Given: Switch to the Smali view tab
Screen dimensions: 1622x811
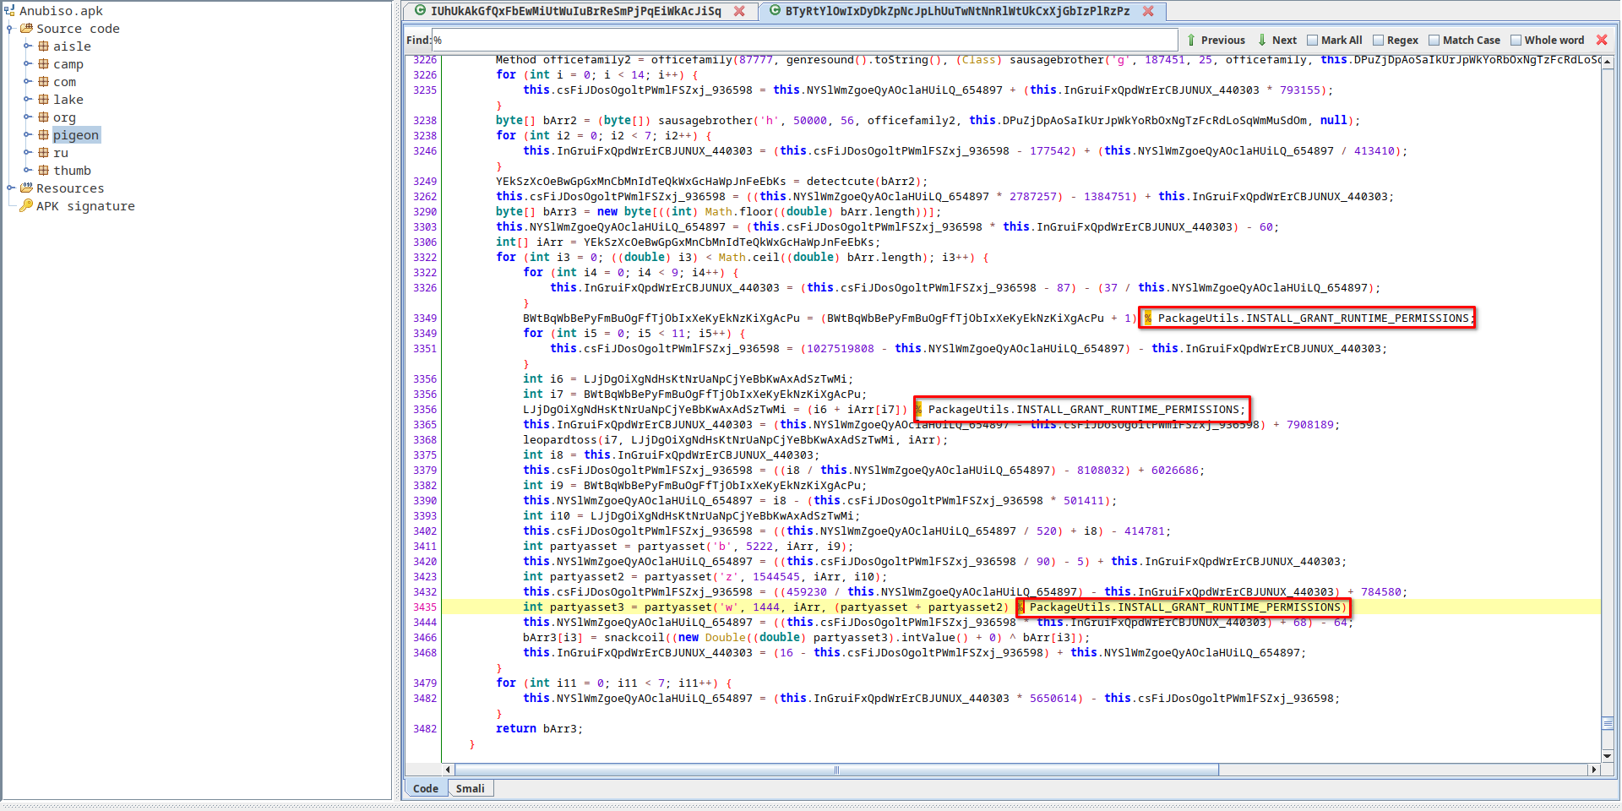Looking at the screenshot, I should click(471, 788).
